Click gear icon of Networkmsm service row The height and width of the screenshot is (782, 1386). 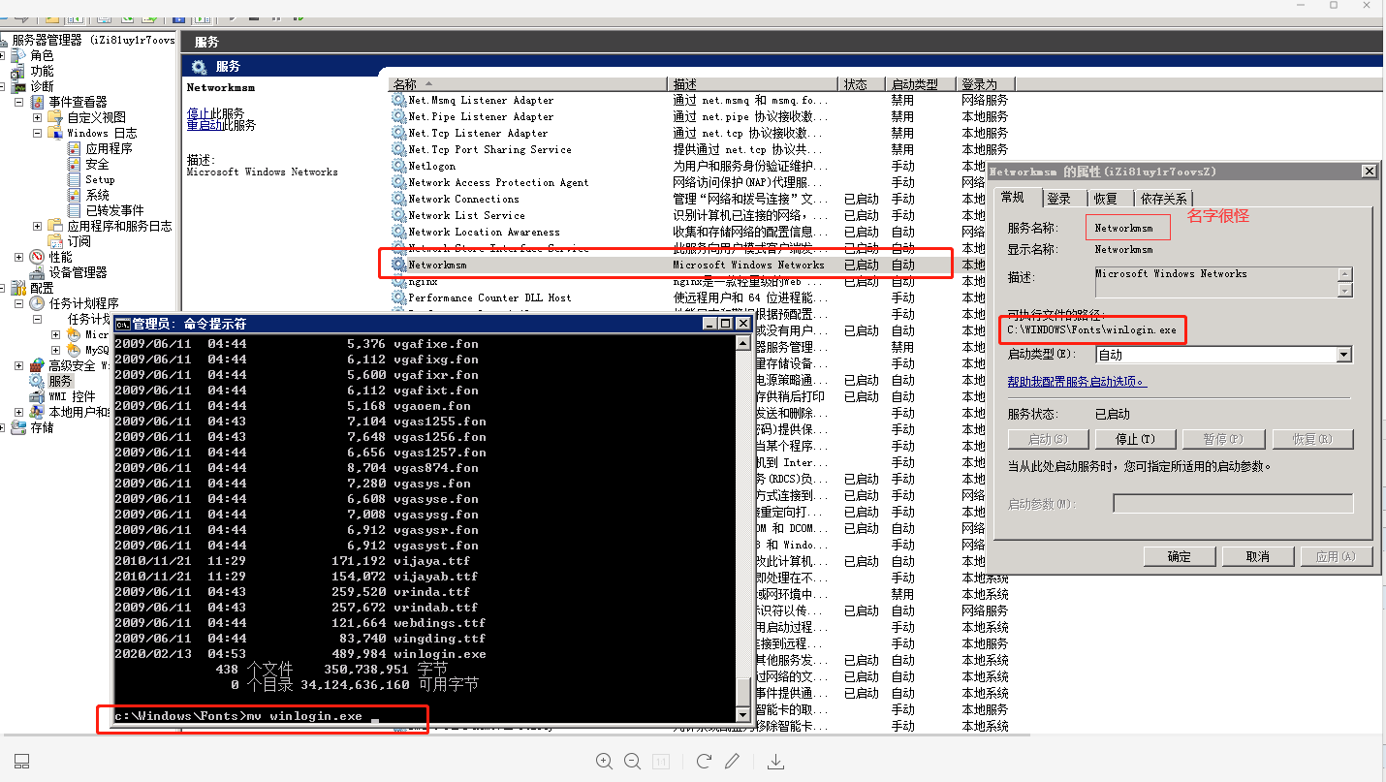click(398, 265)
